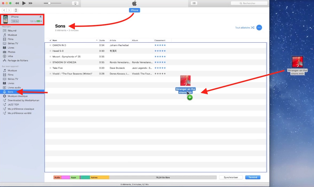
Task: Click the Terminé button
Action: coord(253,177)
